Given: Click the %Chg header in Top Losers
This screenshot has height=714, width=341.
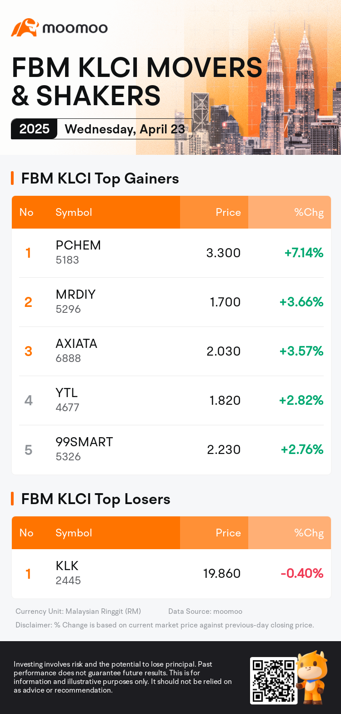Looking at the screenshot, I should click(309, 533).
